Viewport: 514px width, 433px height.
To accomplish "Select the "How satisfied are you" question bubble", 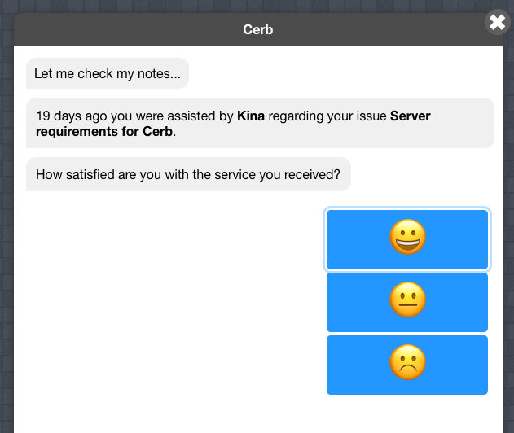I will pyautogui.click(x=188, y=174).
